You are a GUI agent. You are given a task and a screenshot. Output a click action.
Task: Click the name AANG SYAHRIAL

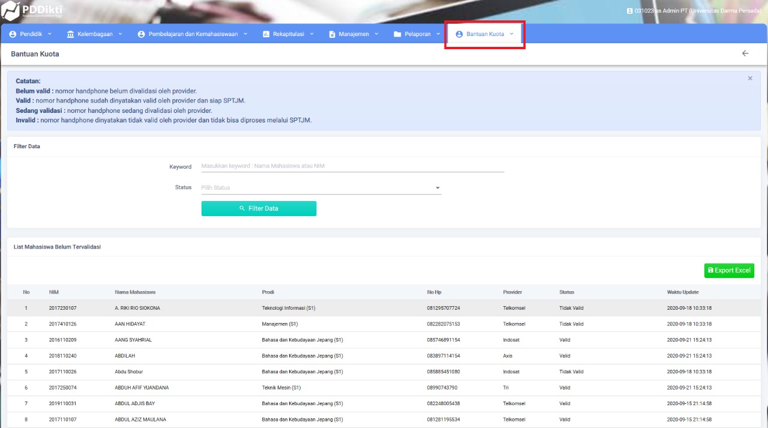[133, 340]
